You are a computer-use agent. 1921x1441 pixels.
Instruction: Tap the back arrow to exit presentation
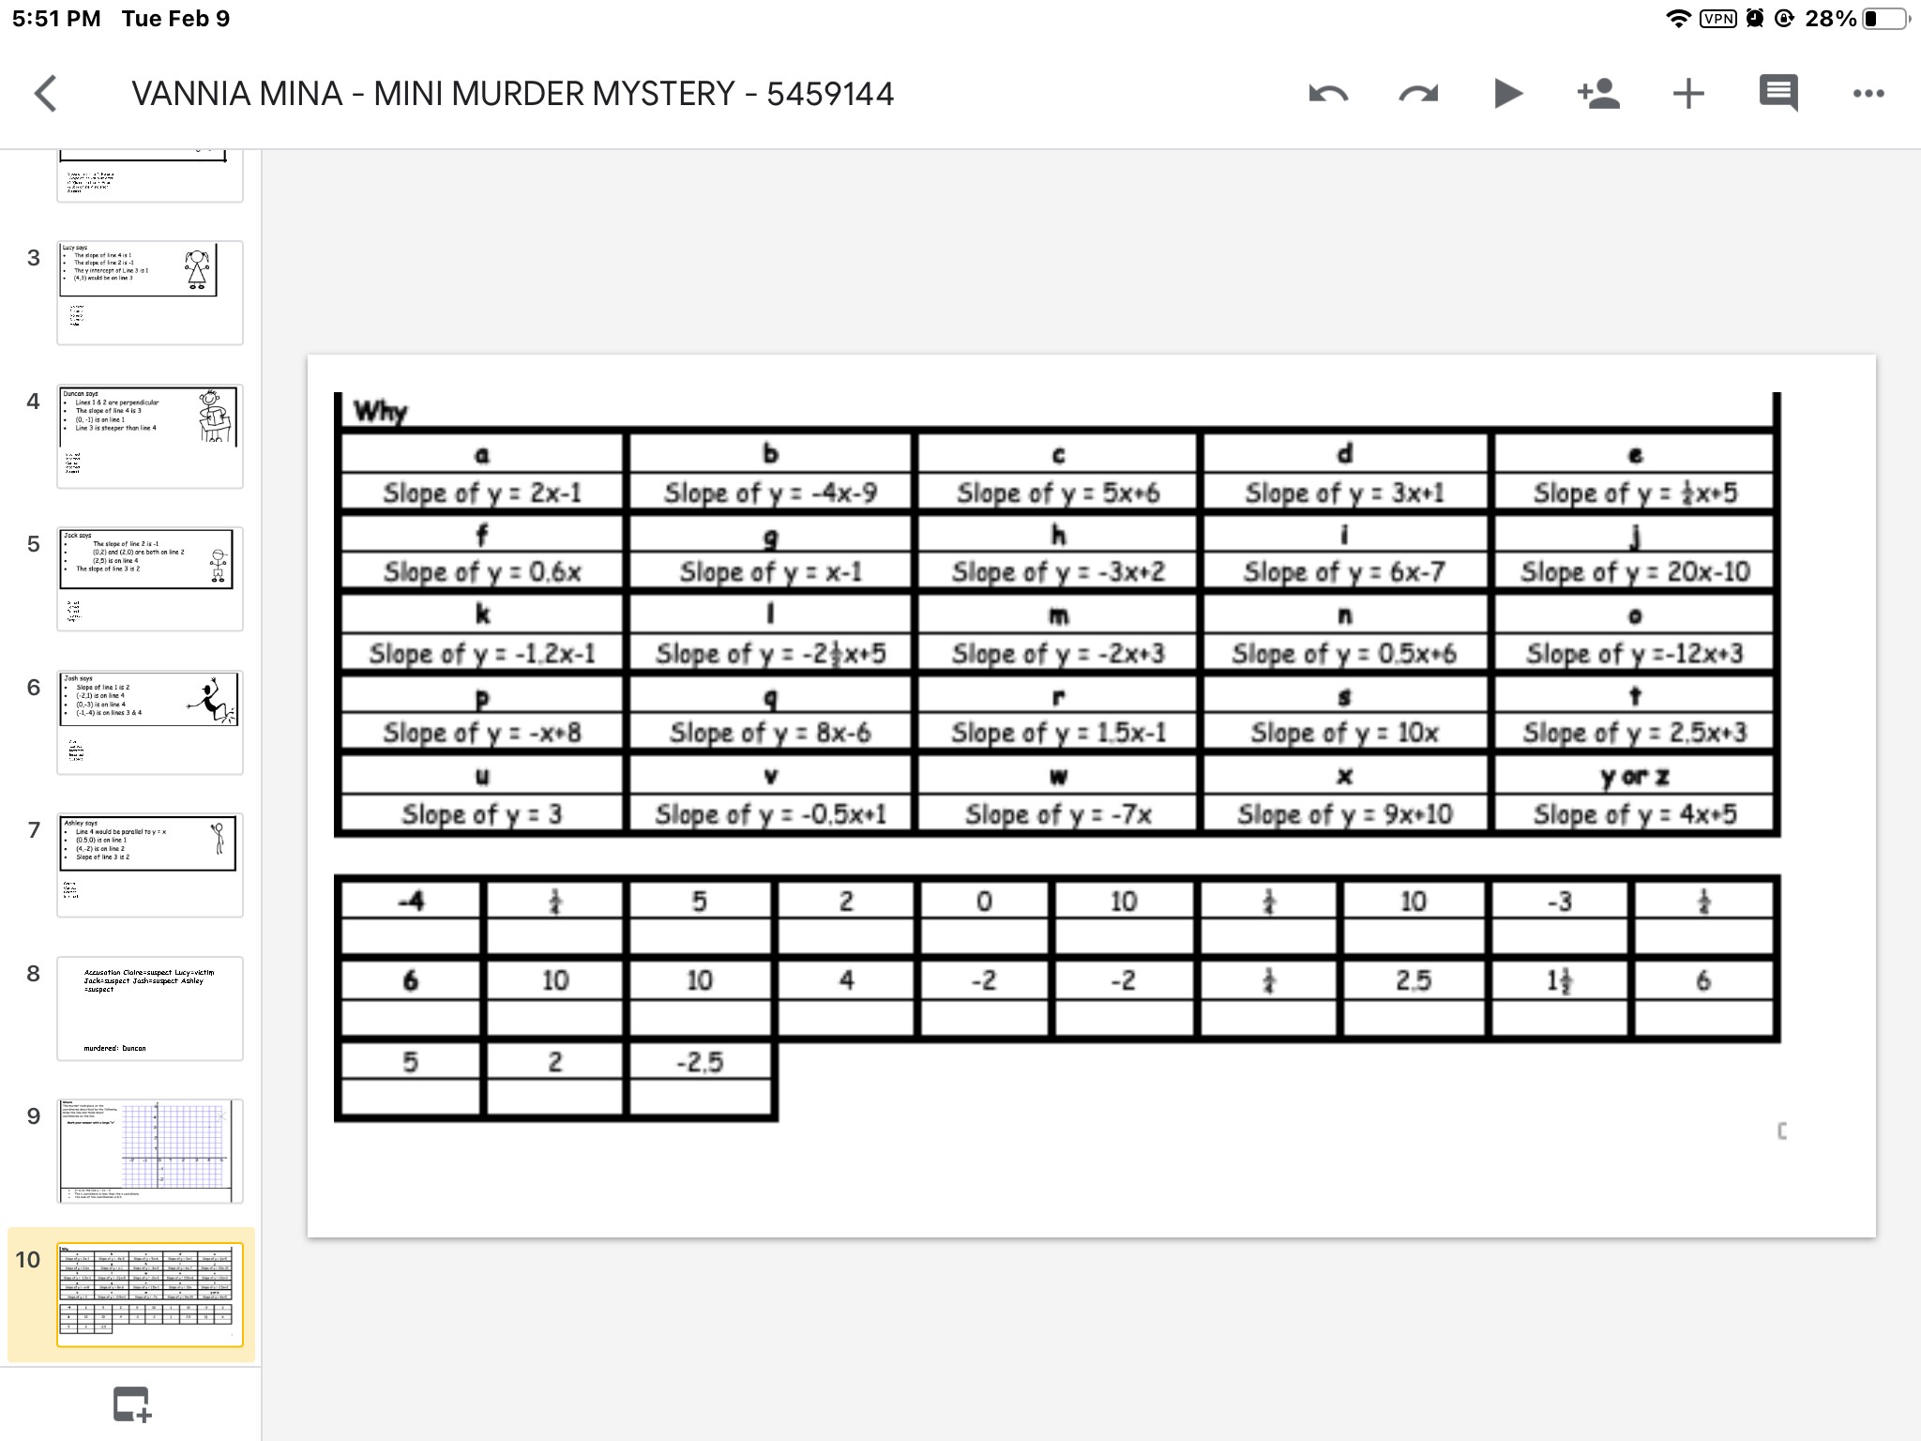45,94
